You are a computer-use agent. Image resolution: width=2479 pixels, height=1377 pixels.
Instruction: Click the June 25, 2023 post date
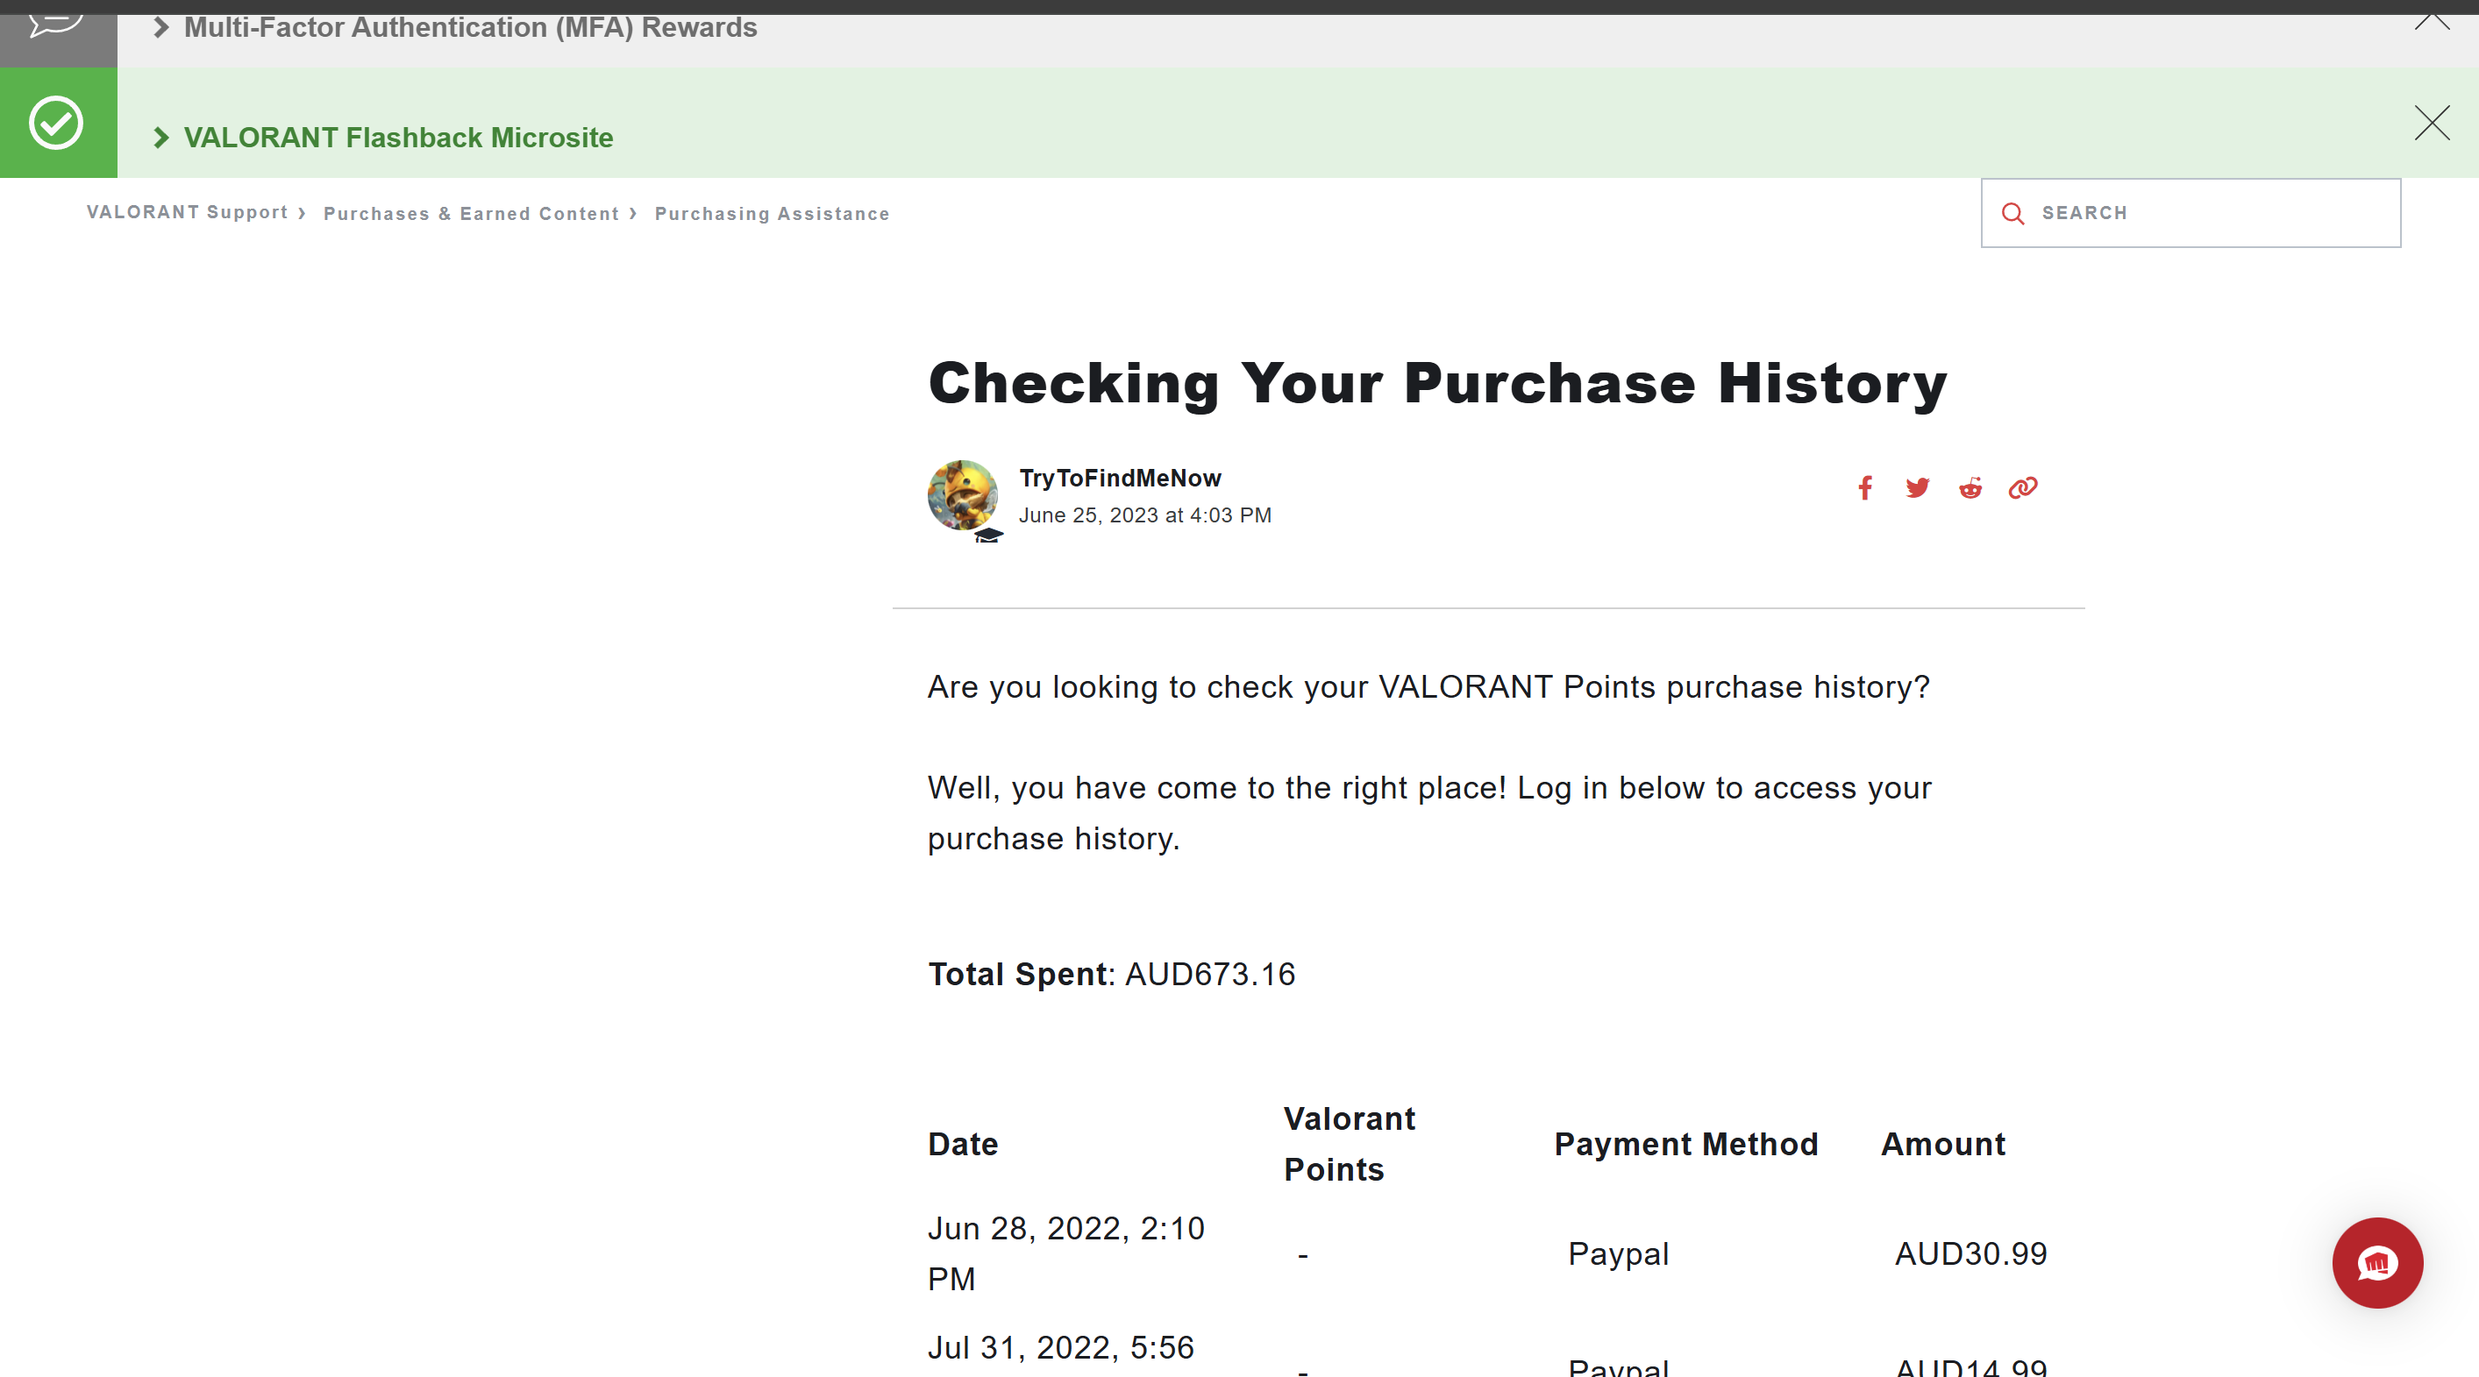coord(1145,515)
